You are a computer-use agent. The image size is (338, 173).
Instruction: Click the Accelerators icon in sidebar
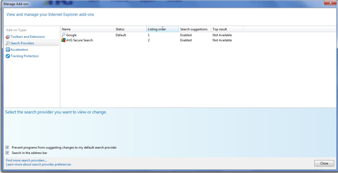tap(8, 50)
